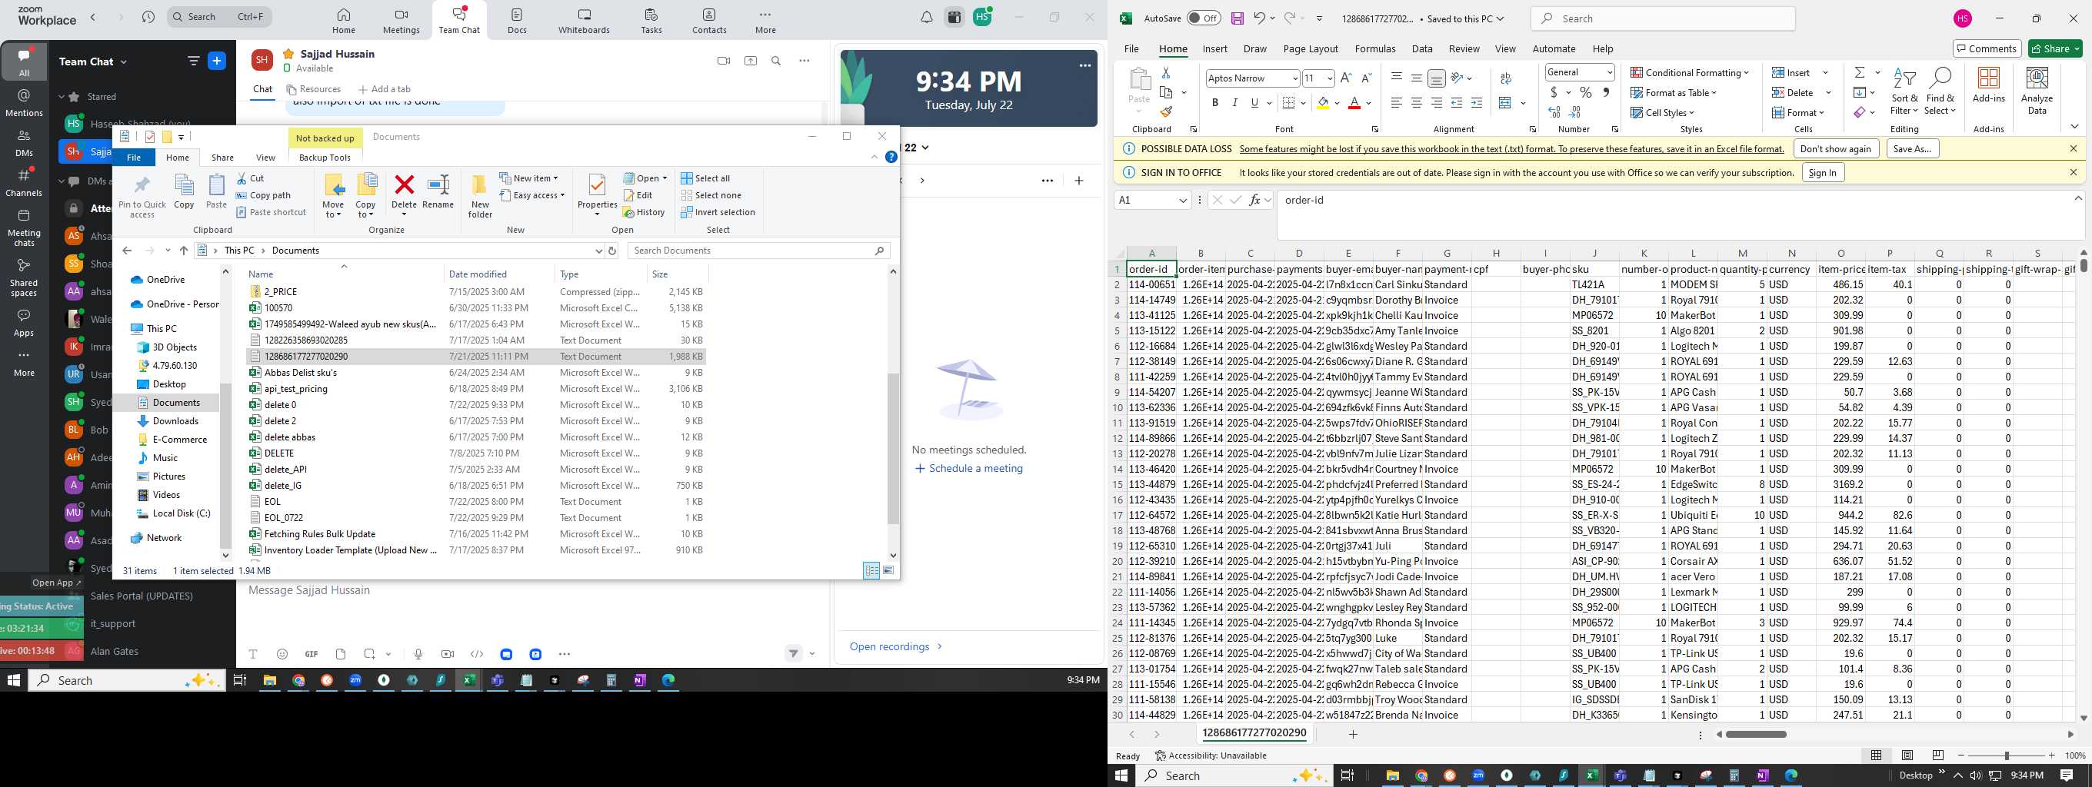Click screen share icon in Zoom chat header
Image resolution: width=2092 pixels, height=787 pixels.
[x=751, y=61]
